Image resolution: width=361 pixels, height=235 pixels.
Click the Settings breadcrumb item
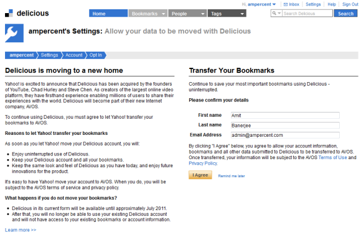point(49,55)
